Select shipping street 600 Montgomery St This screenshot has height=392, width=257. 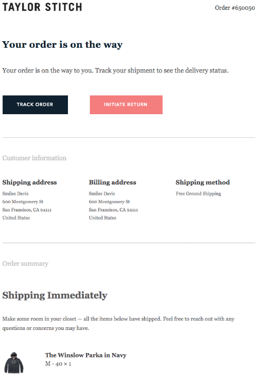[x=22, y=201]
